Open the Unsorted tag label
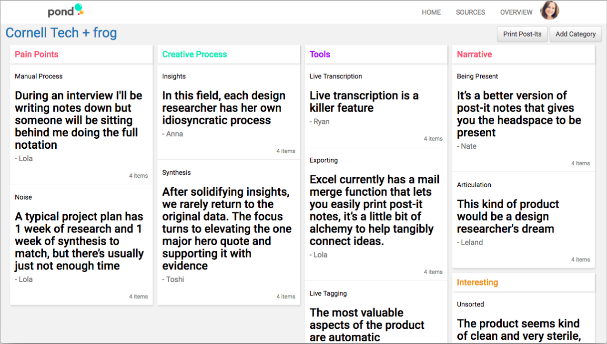This screenshot has width=607, height=344. [x=470, y=304]
